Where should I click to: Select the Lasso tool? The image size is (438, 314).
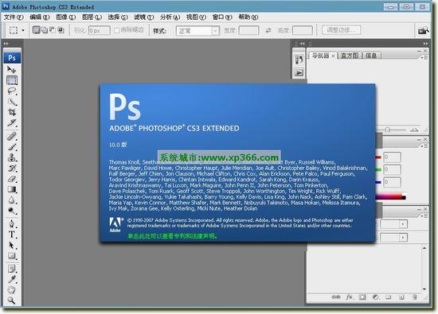12,91
